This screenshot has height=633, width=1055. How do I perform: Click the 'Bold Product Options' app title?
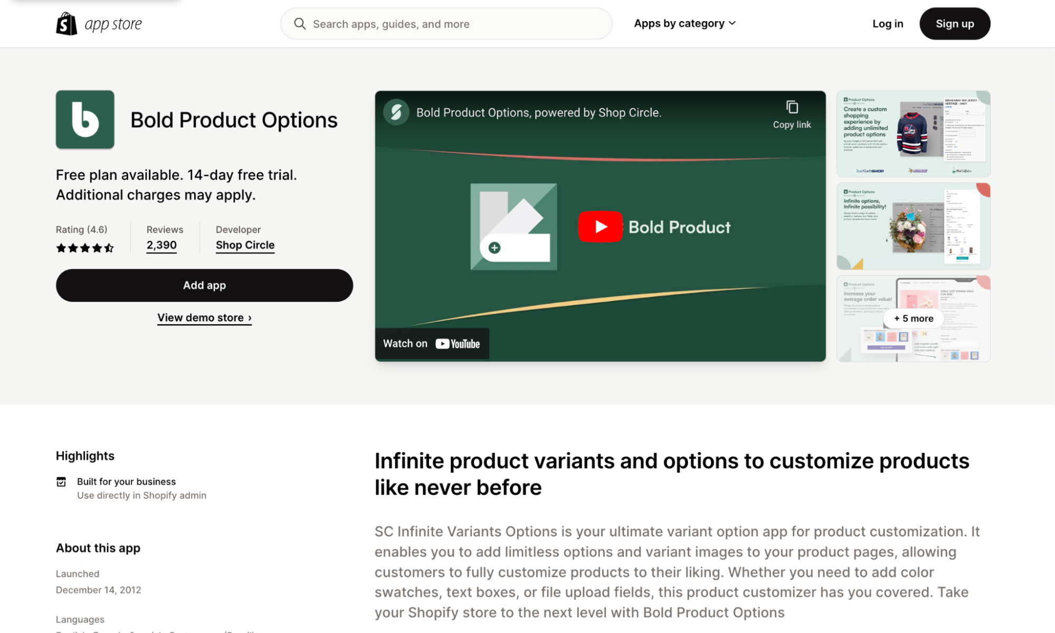pos(234,120)
